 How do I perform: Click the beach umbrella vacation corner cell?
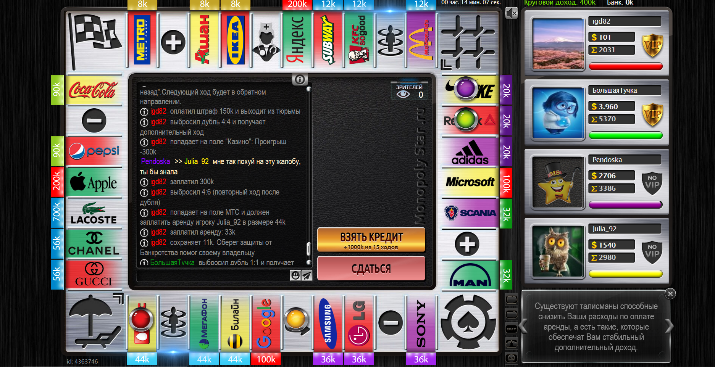pyautogui.click(x=95, y=322)
